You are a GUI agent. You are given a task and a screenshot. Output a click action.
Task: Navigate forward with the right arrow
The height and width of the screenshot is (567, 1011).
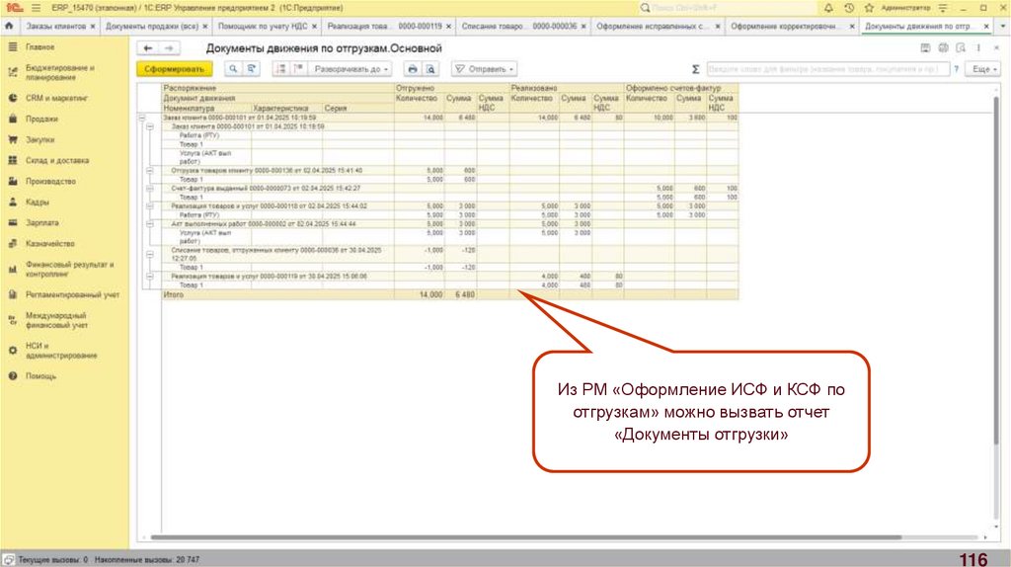(x=168, y=48)
